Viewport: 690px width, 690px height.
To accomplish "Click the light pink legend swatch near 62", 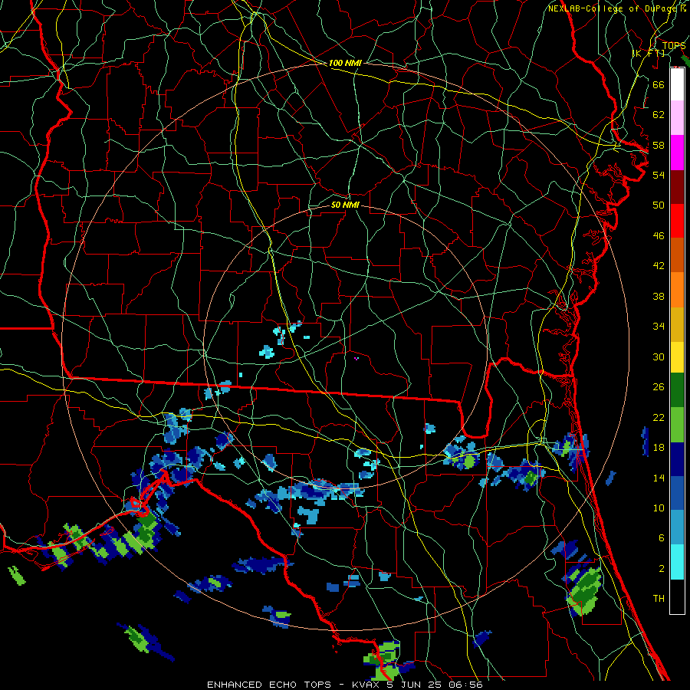I will [x=677, y=118].
